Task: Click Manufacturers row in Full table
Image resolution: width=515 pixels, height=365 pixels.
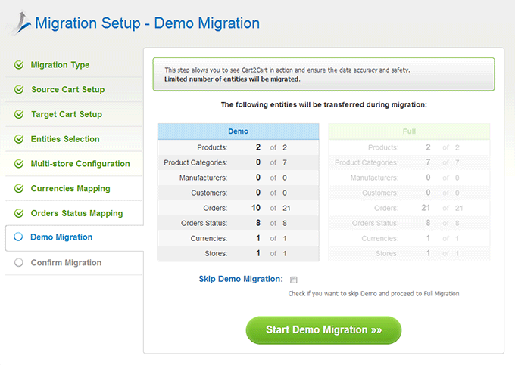Action: 409,178
